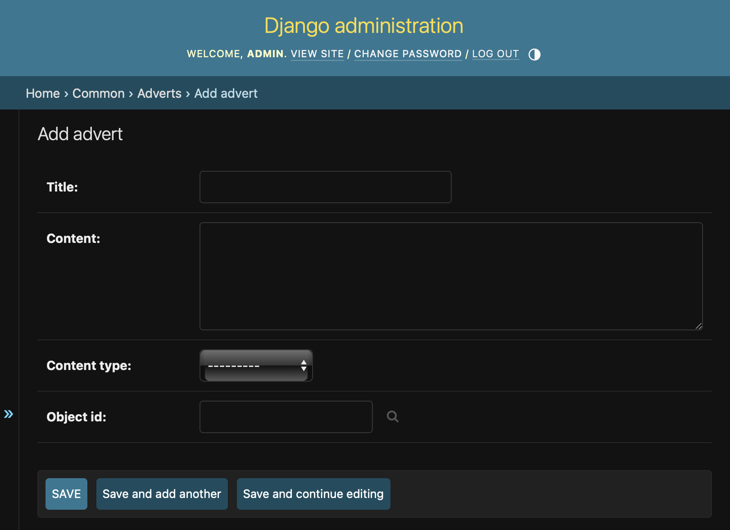
Task: Click Save and continue editing button
Action: point(313,494)
